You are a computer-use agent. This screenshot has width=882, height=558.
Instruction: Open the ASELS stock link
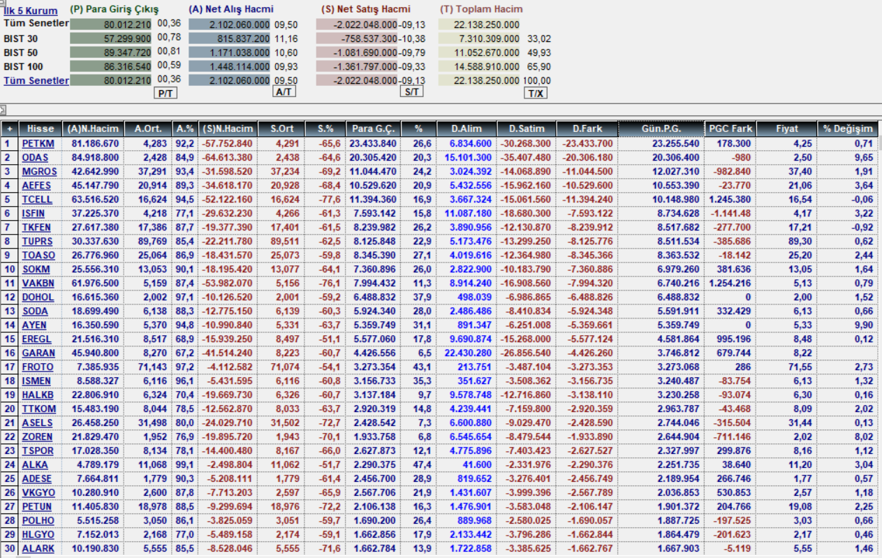coord(37,423)
